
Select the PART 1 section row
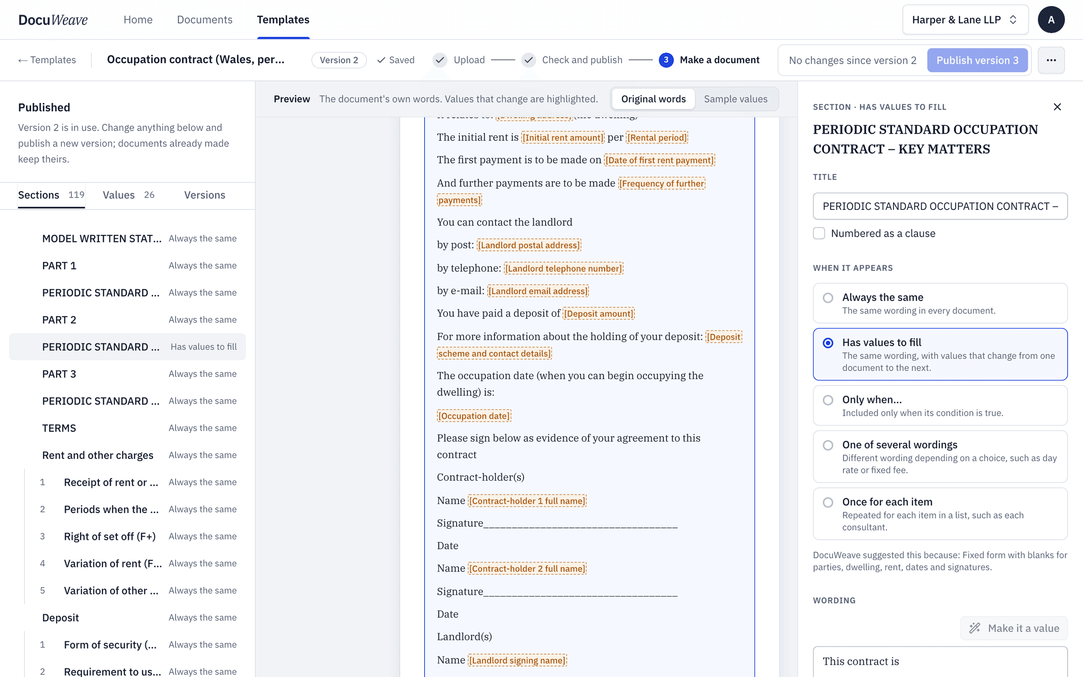[127, 265]
